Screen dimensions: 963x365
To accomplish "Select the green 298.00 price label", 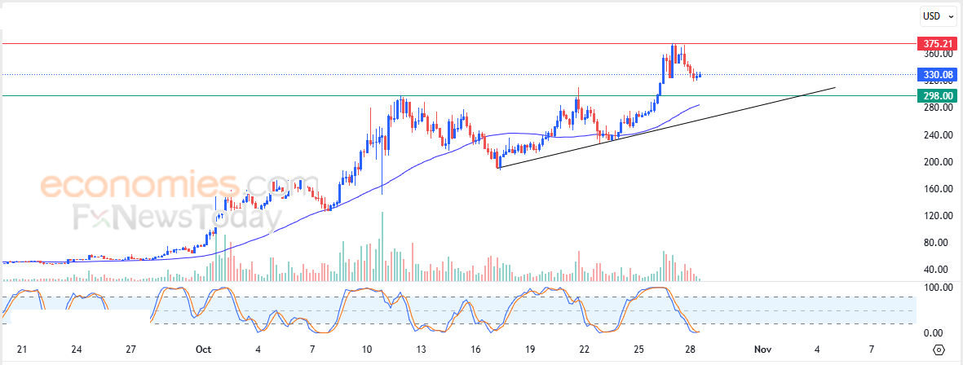I will [x=937, y=95].
